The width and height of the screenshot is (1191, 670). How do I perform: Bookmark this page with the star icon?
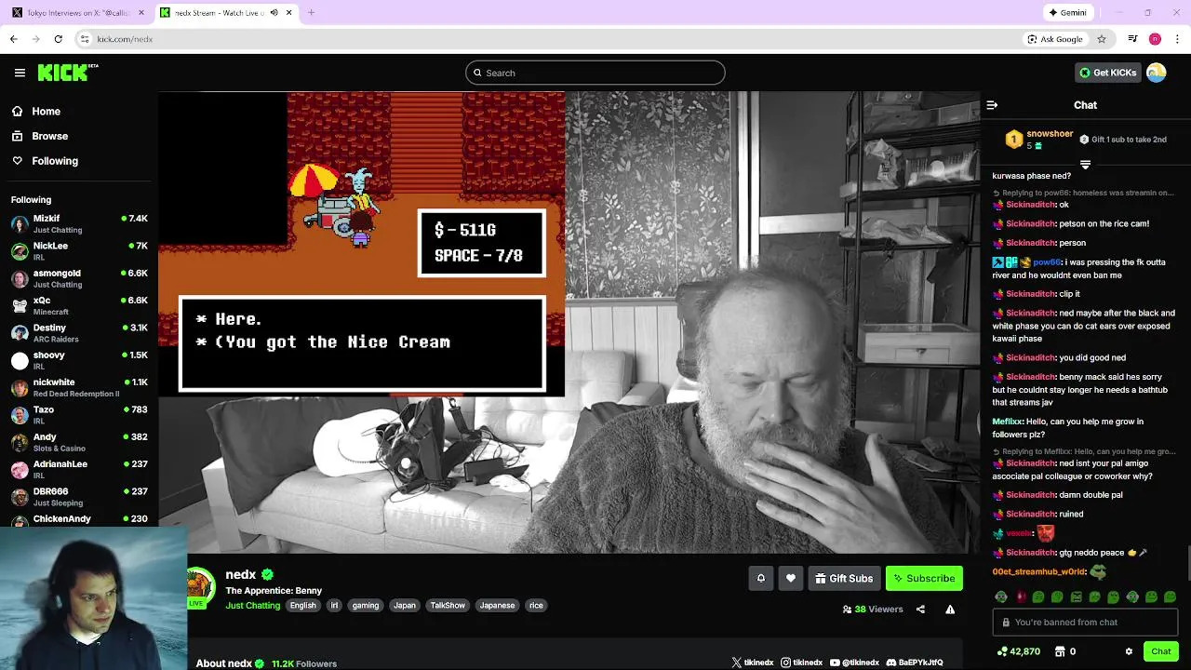pos(1101,39)
